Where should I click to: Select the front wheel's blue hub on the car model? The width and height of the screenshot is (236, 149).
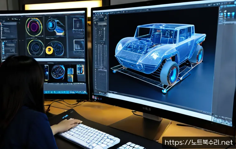(173, 74)
